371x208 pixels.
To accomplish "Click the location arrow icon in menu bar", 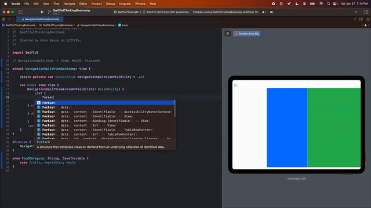I will (x=289, y=4).
